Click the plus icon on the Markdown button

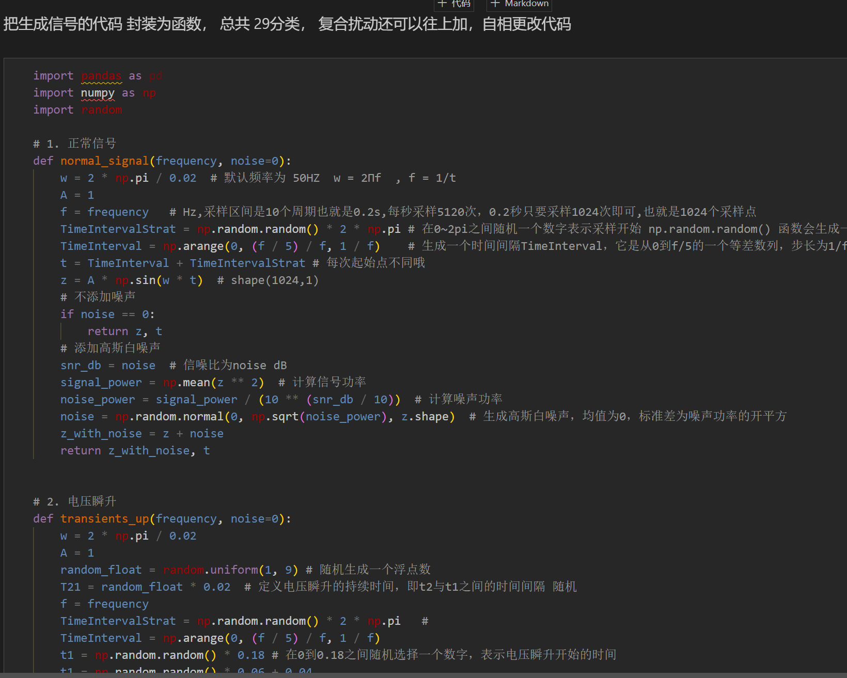tap(495, 4)
